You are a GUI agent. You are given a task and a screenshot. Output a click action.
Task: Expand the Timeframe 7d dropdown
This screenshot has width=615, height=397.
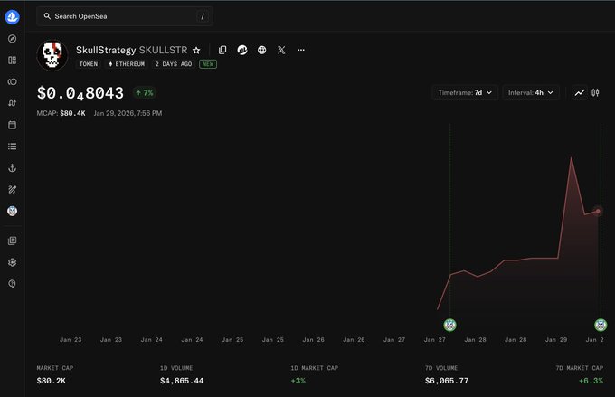[x=465, y=92]
